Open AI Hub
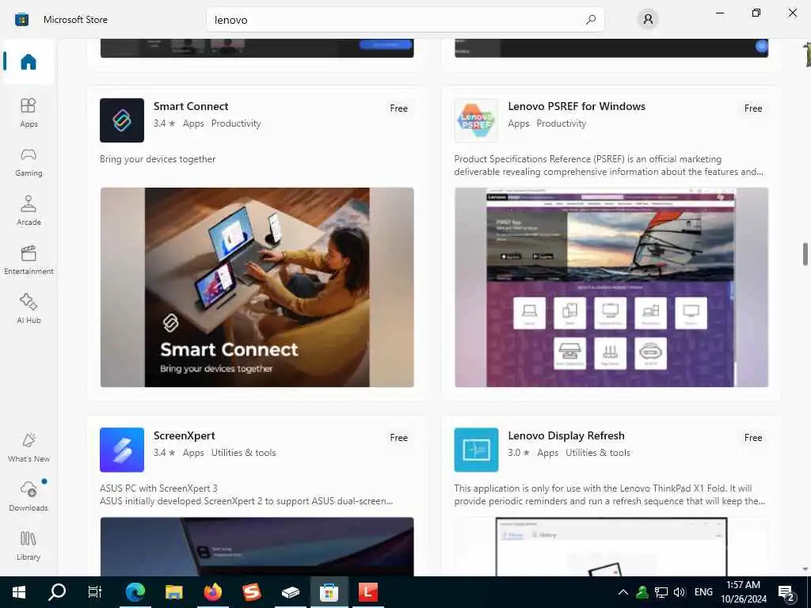The image size is (811, 608). (x=29, y=309)
